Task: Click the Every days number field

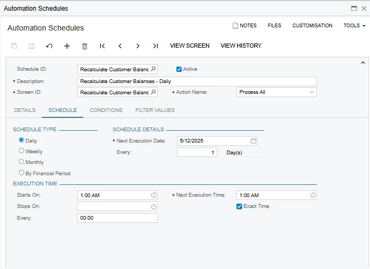Action: (197, 152)
